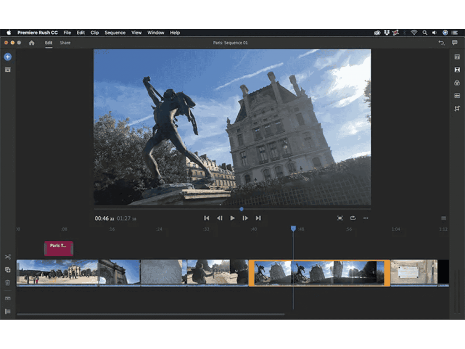Split the clip with the Scissors tool
The image size is (465, 349).
pyautogui.click(x=8, y=257)
